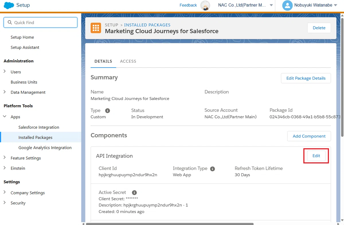Collapse the Apps section
This screenshot has height=225, width=344.
pos(5,117)
